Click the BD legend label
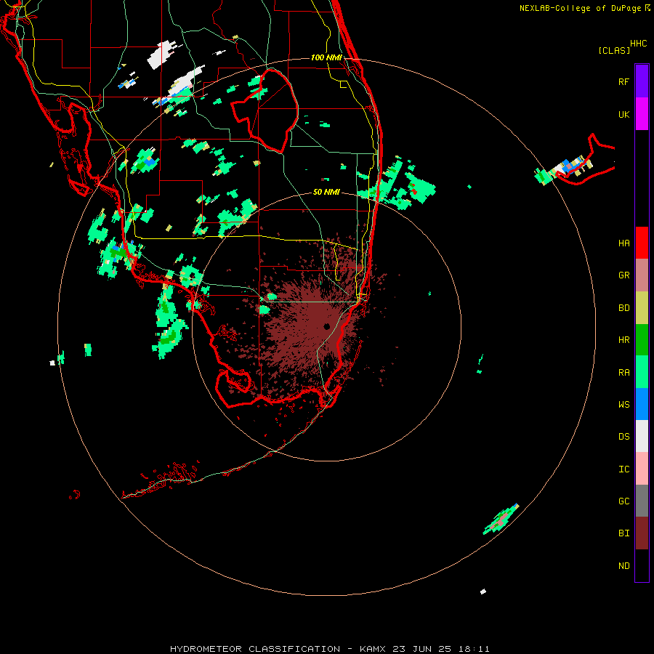 [x=623, y=308]
